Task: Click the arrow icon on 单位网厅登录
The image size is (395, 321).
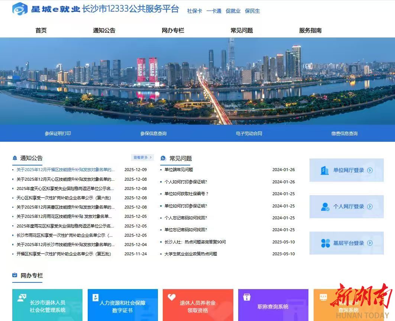Action: coord(370,170)
